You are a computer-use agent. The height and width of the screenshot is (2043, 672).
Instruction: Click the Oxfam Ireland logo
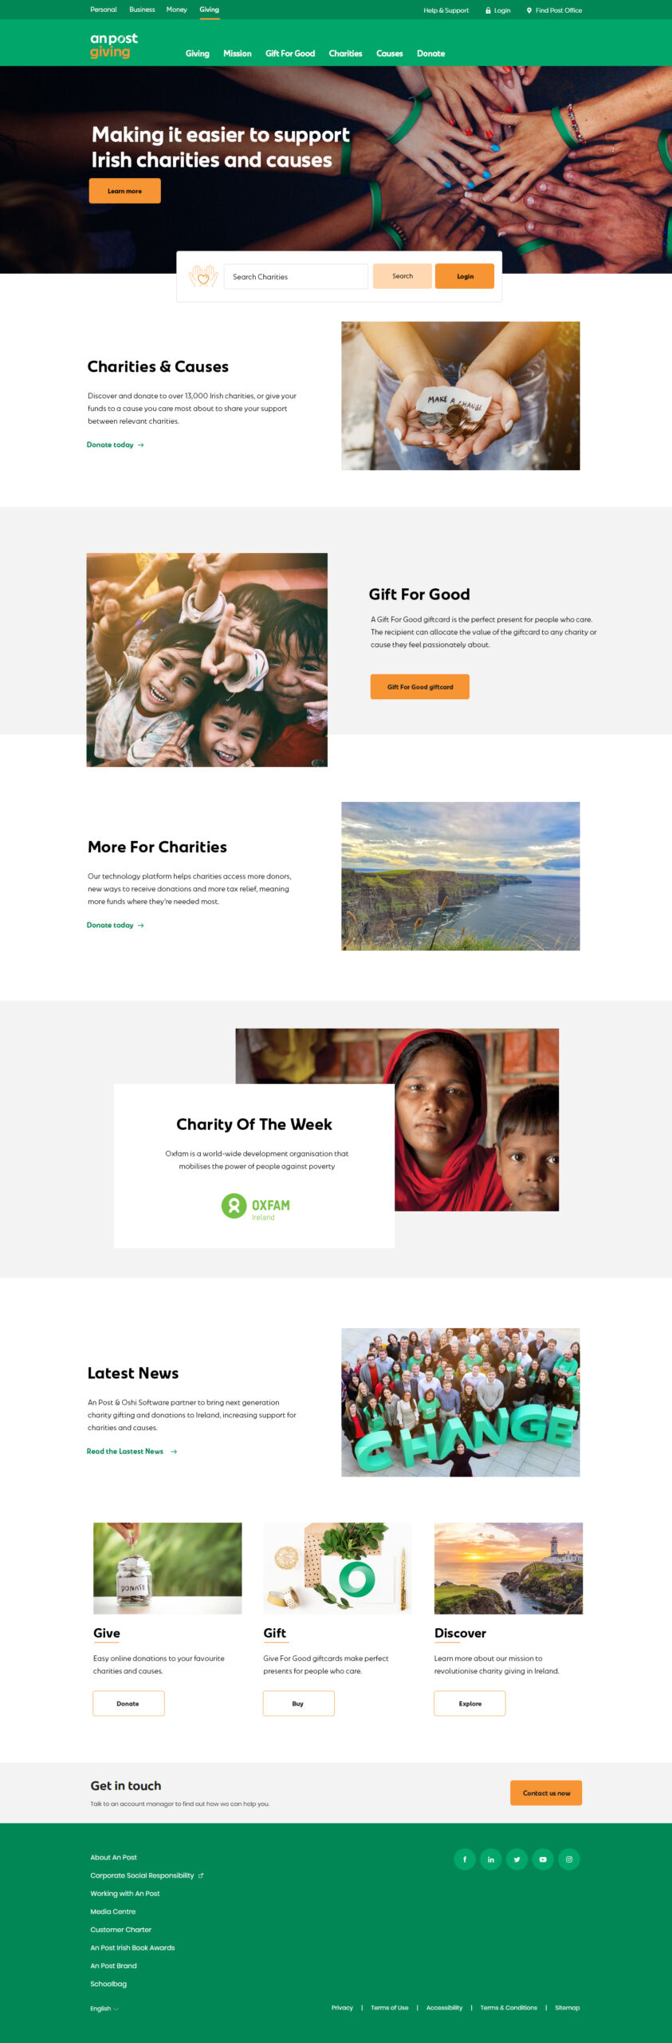click(x=255, y=1206)
